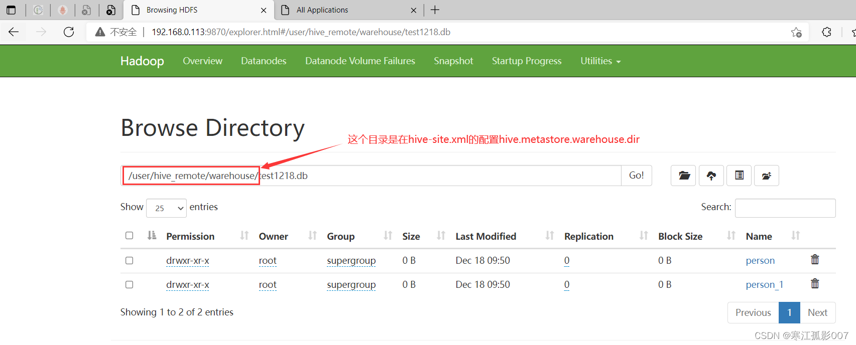Click the sort arrows next to Name
Image resolution: width=856 pixels, height=345 pixels.
(x=795, y=236)
